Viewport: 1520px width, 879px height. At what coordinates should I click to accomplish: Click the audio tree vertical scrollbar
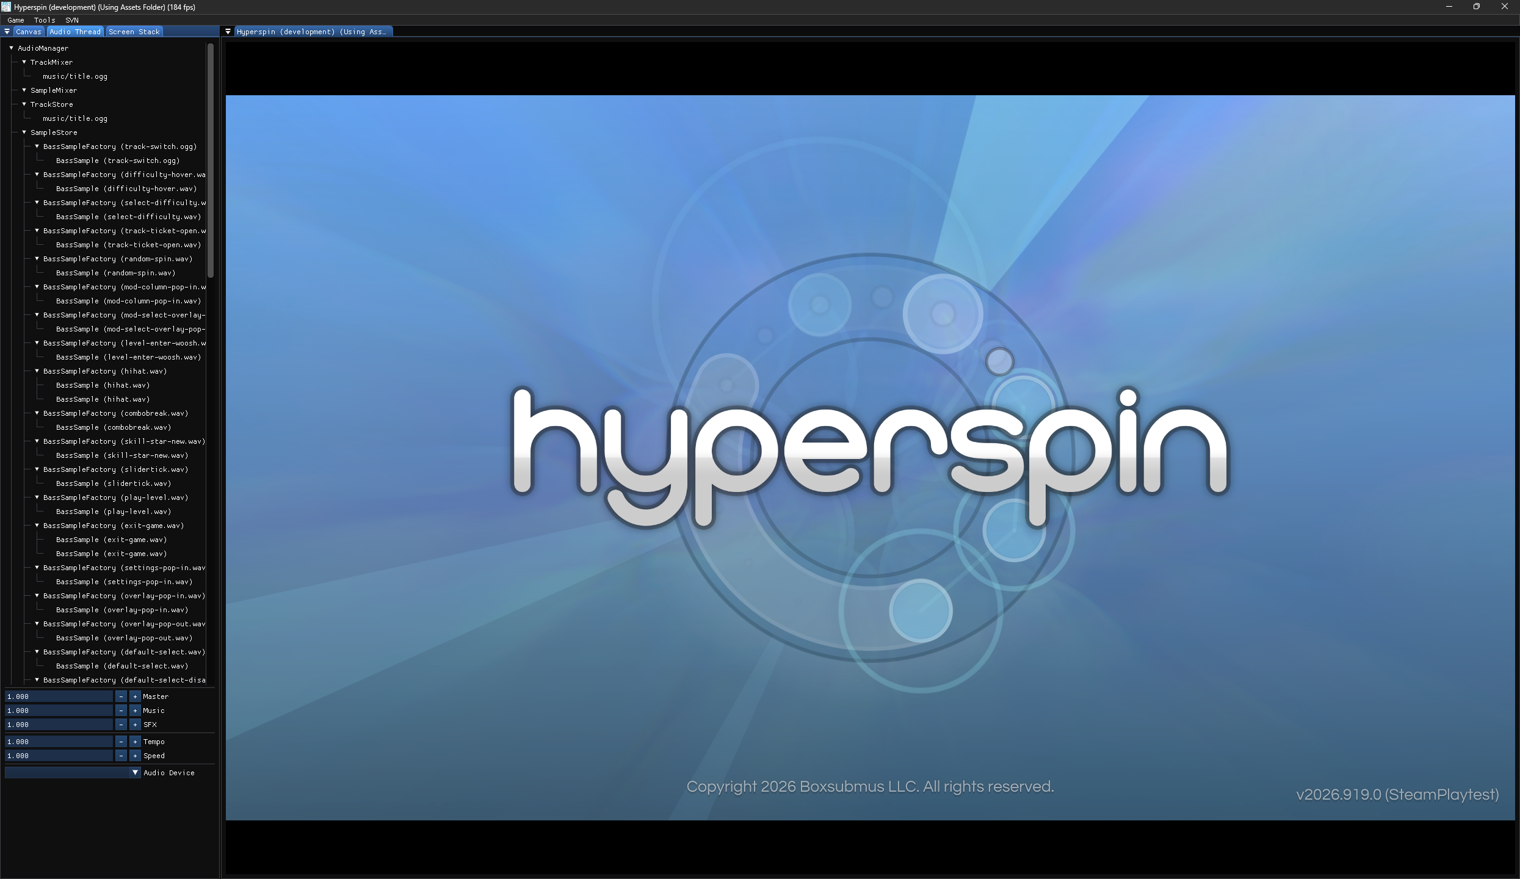point(211,160)
